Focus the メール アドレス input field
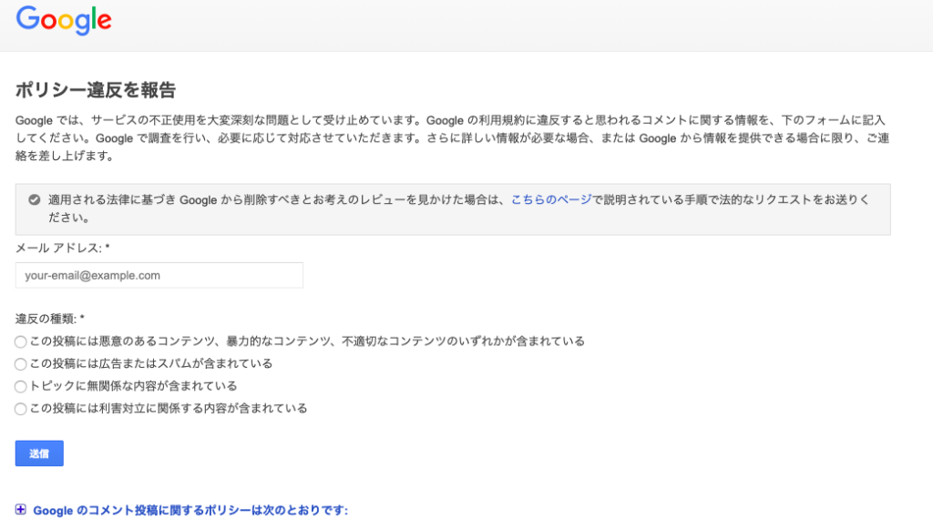This screenshot has height=529, width=933. pos(159,275)
